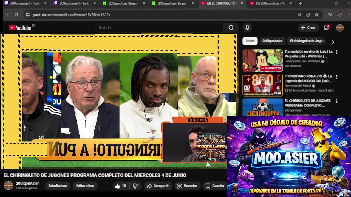351x197 pixels.
Task: Click Recortar button
Action: (x=187, y=186)
